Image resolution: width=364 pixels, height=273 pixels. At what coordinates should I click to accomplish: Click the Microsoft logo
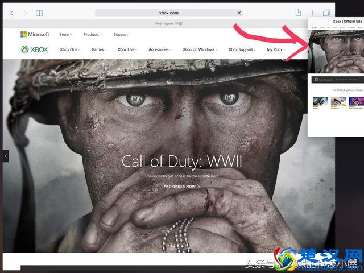[x=35, y=34]
